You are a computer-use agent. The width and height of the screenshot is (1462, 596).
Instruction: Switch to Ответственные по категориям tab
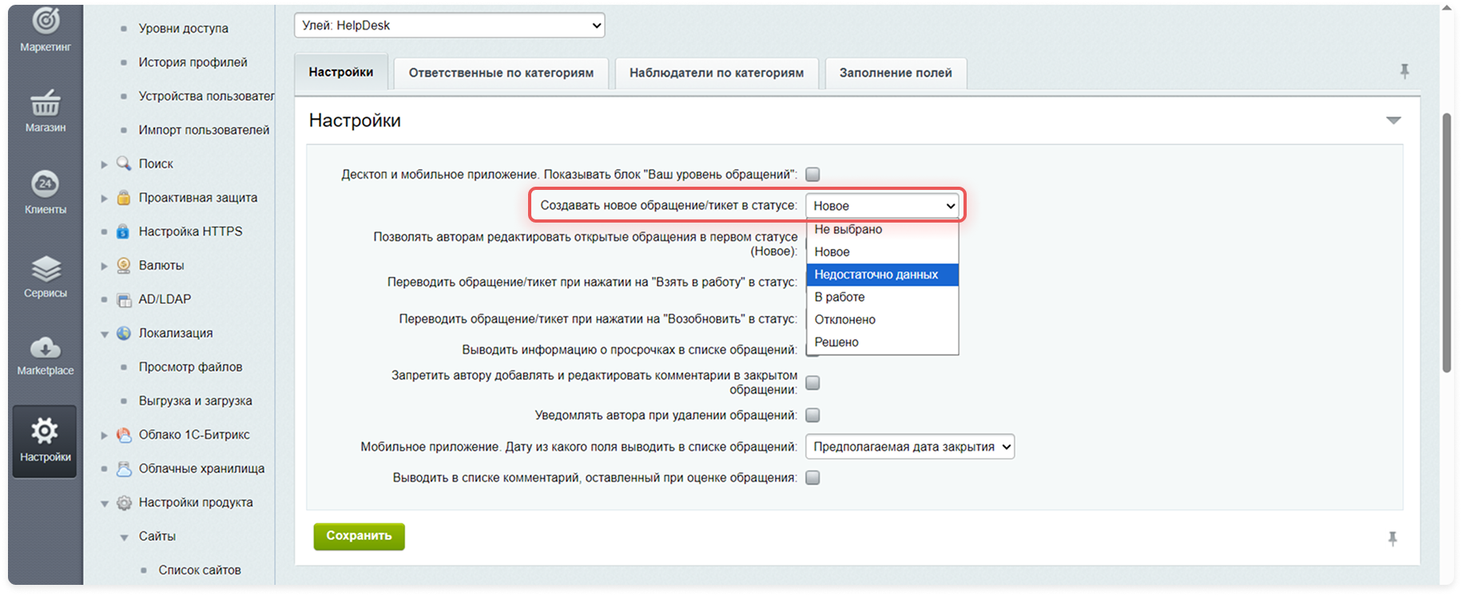[501, 73]
